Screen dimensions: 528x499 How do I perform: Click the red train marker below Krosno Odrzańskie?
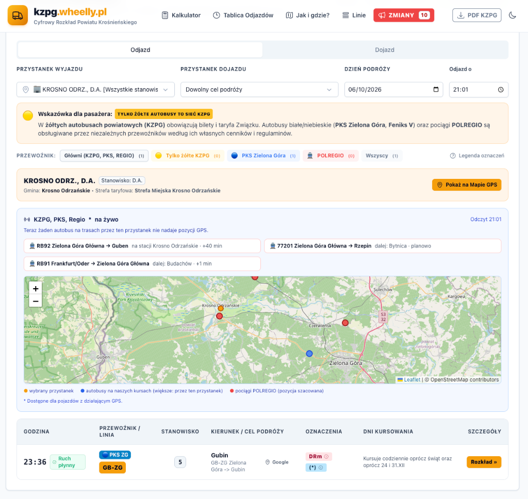coord(219,316)
